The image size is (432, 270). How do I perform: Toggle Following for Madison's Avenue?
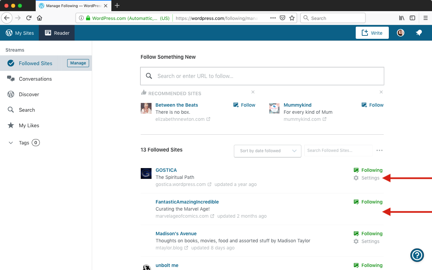368,233
